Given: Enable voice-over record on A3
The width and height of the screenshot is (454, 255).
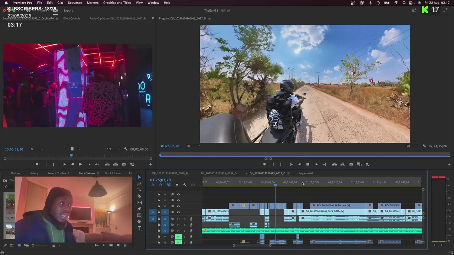Looking at the screenshot, I should coord(191,231).
